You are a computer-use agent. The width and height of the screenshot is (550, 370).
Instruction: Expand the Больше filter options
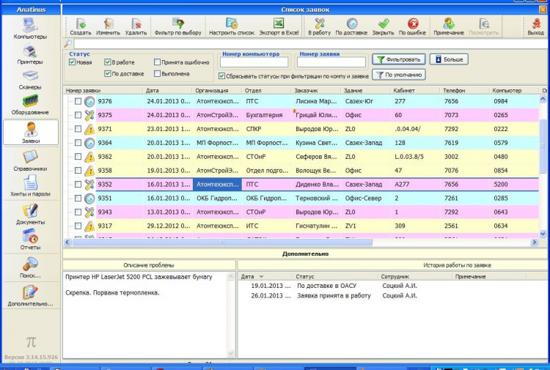point(448,59)
